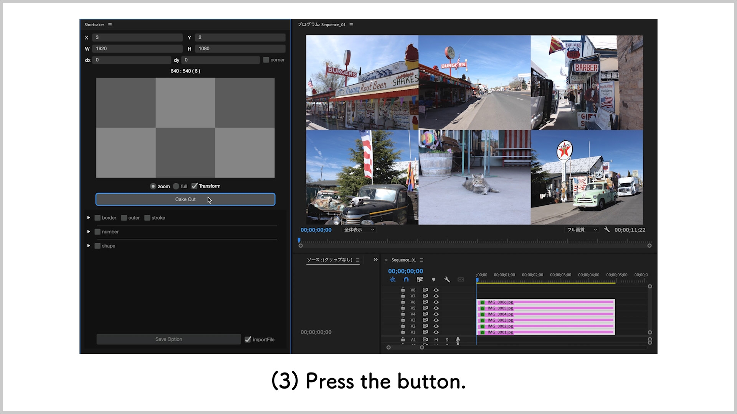This screenshot has width=737, height=414.
Task: Click the Add Marker icon in timeline
Action: point(434,279)
